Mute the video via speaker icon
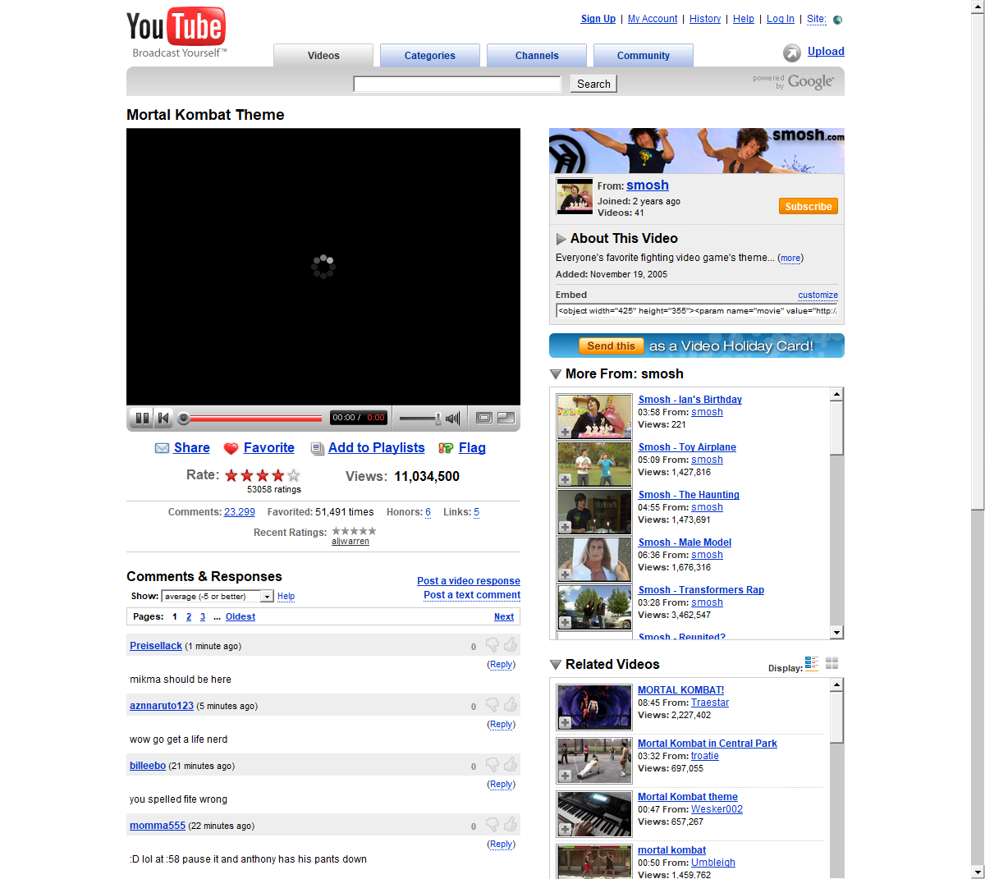The height and width of the screenshot is (879, 985). coord(452,419)
